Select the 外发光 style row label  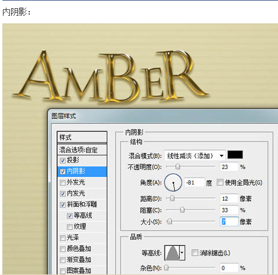[x=76, y=182]
